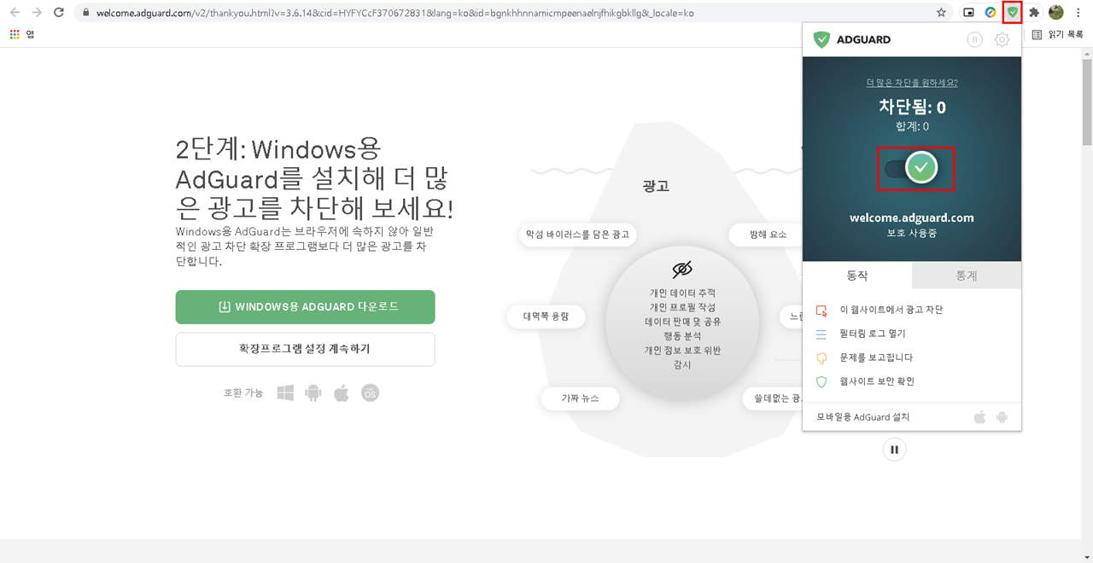Click 'WINDOWS용 ADGUARD 다운로드' green button
The height and width of the screenshot is (563, 1093).
coord(305,307)
